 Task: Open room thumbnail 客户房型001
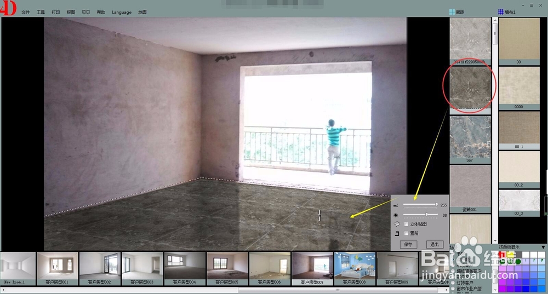pyautogui.click(x=58, y=268)
